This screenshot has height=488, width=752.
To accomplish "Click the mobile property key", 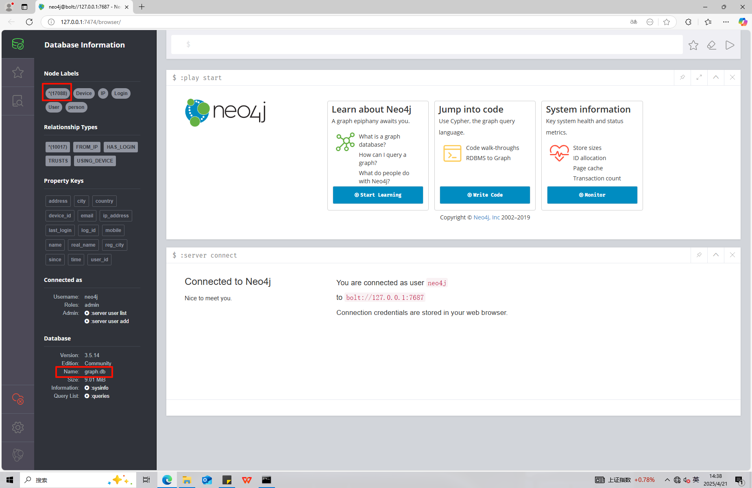I will click(113, 230).
